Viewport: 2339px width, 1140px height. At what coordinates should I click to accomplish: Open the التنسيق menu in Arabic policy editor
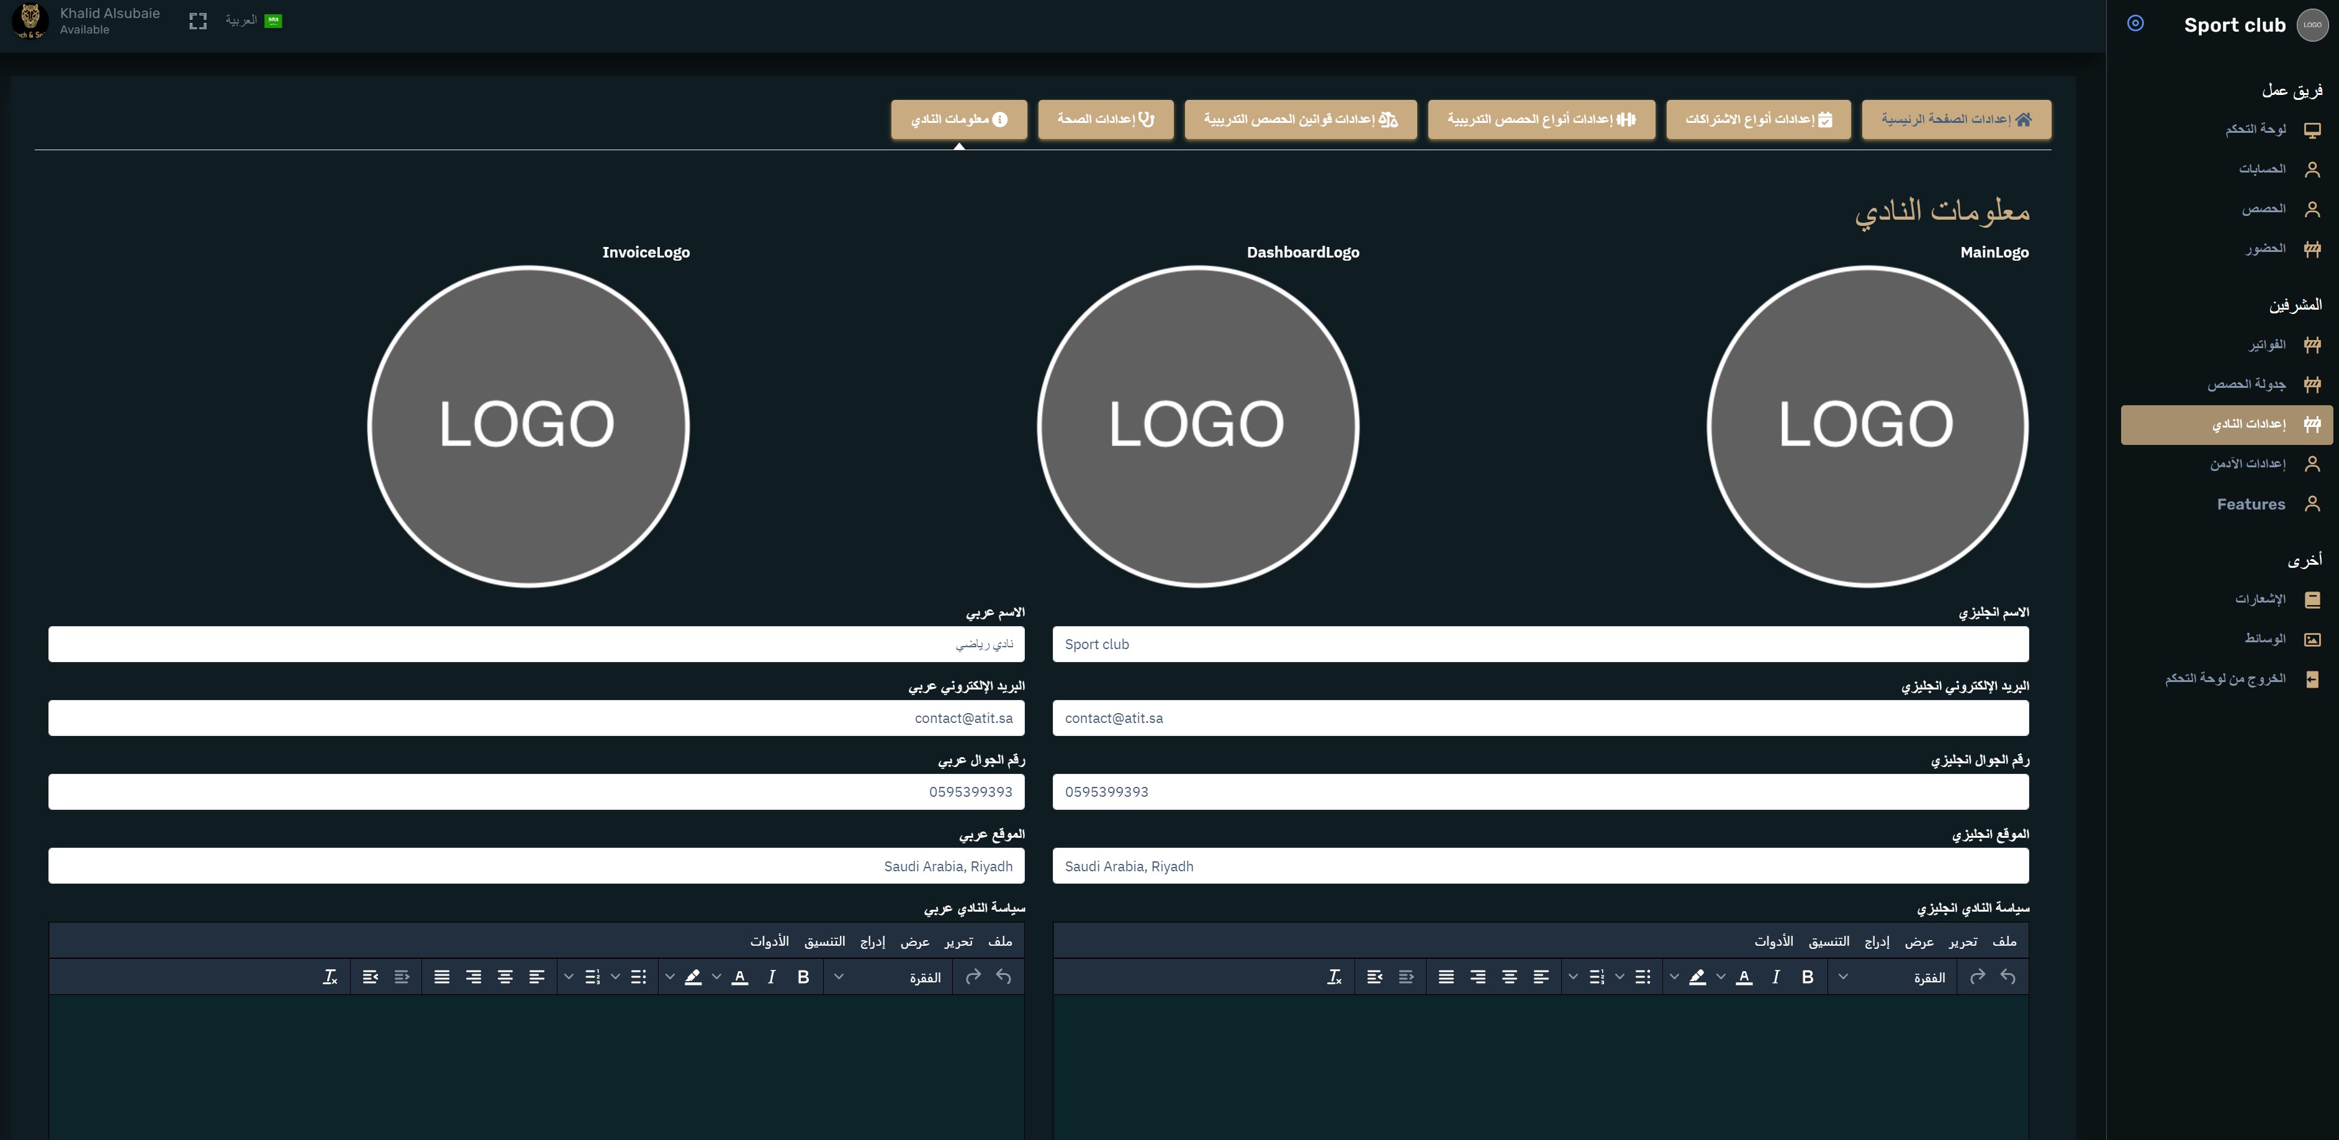pos(824,941)
